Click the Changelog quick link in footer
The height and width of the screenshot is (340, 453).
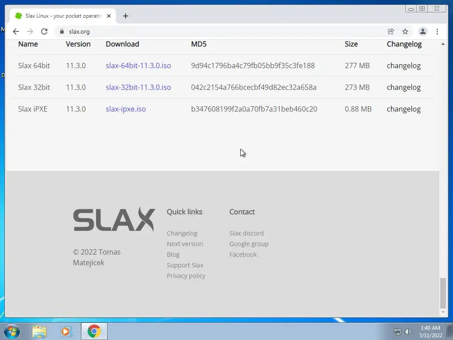tap(182, 233)
